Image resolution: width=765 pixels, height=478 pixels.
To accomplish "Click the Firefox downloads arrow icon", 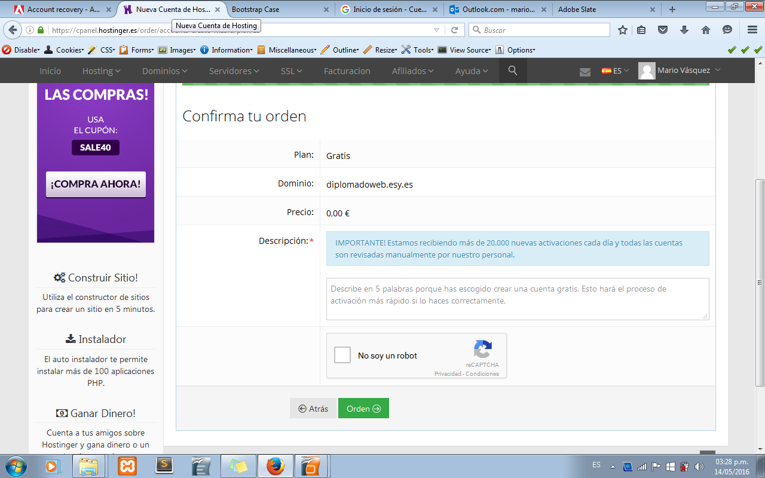I will 684,30.
